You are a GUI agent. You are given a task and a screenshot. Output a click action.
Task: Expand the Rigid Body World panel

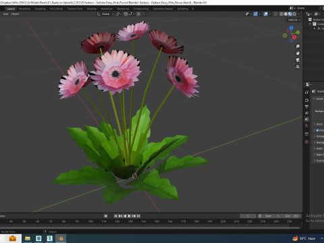click(x=315, y=155)
